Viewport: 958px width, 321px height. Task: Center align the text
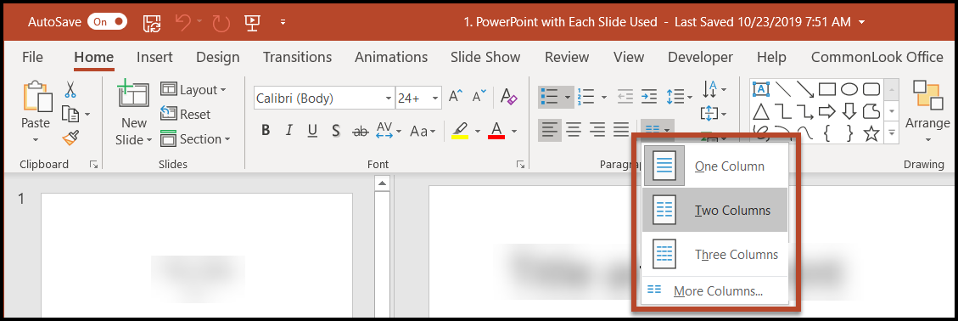(574, 130)
